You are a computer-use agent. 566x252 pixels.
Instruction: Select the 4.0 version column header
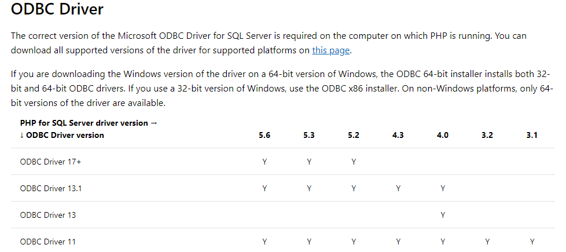click(x=443, y=136)
